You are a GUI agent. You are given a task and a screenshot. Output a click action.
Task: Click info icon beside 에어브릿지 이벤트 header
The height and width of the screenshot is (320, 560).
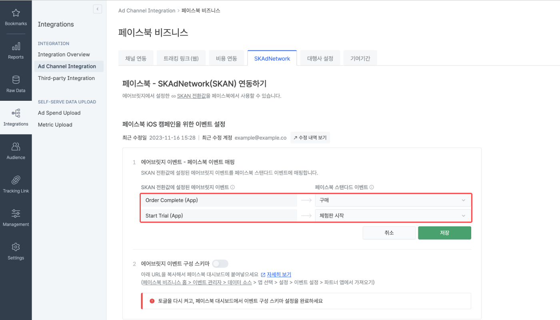[232, 187]
